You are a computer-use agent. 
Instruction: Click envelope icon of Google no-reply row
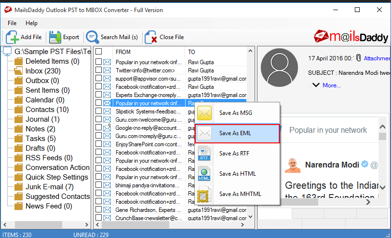point(107,128)
